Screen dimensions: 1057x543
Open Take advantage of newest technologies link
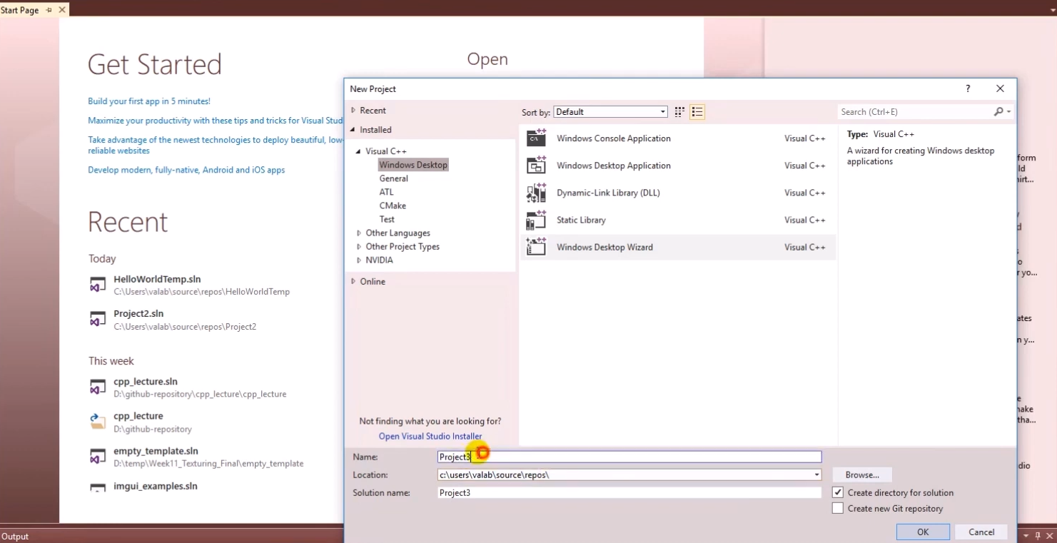point(216,145)
